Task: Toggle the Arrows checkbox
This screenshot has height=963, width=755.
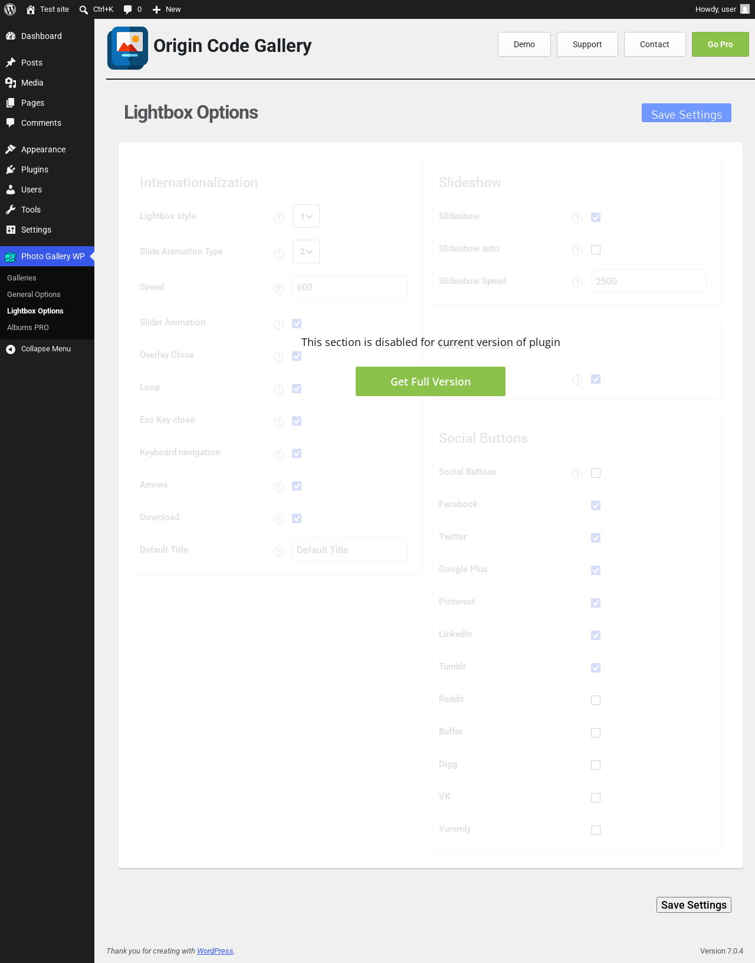Action: tap(297, 486)
